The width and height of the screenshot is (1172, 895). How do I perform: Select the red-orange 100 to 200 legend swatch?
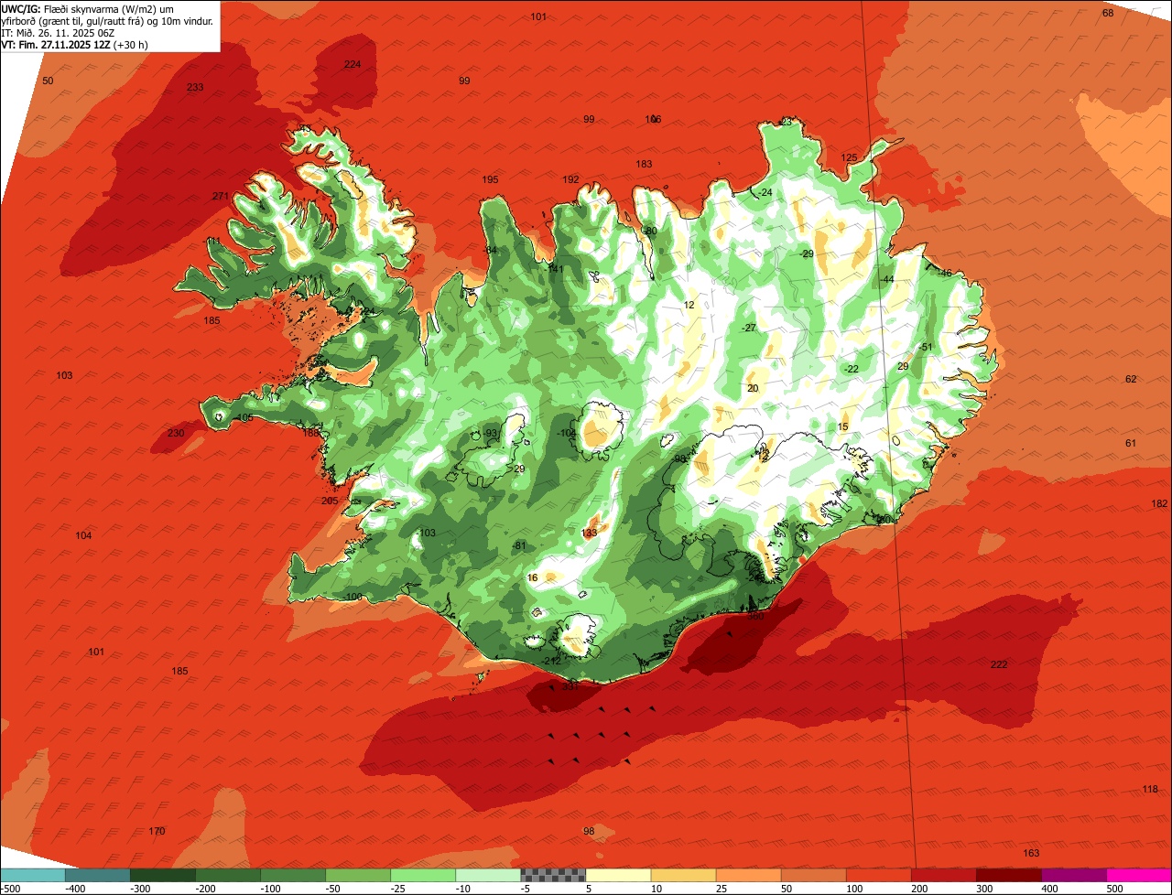(x=878, y=875)
